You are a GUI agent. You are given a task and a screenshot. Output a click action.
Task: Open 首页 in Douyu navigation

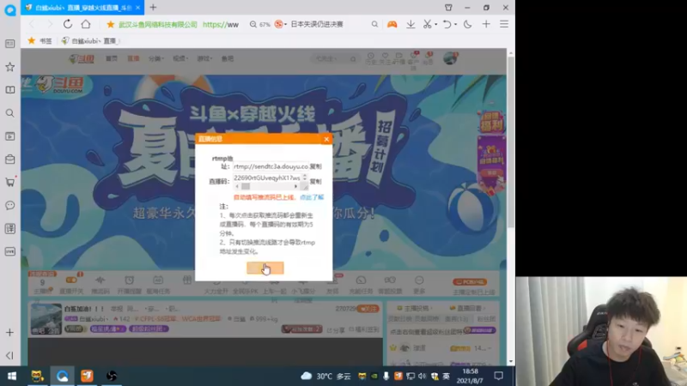[112, 58]
